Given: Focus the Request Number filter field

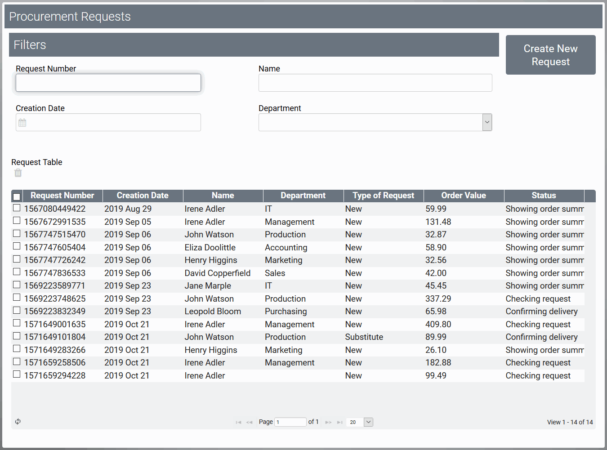Looking at the screenshot, I should pos(108,83).
